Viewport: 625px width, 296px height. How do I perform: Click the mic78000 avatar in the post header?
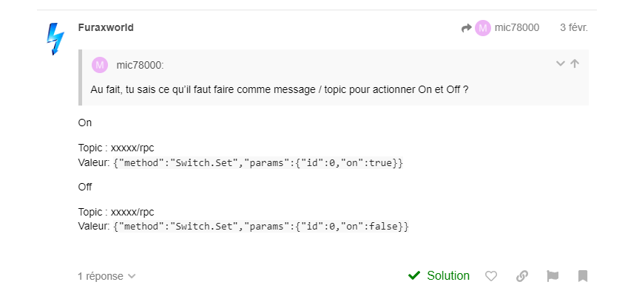click(x=483, y=28)
